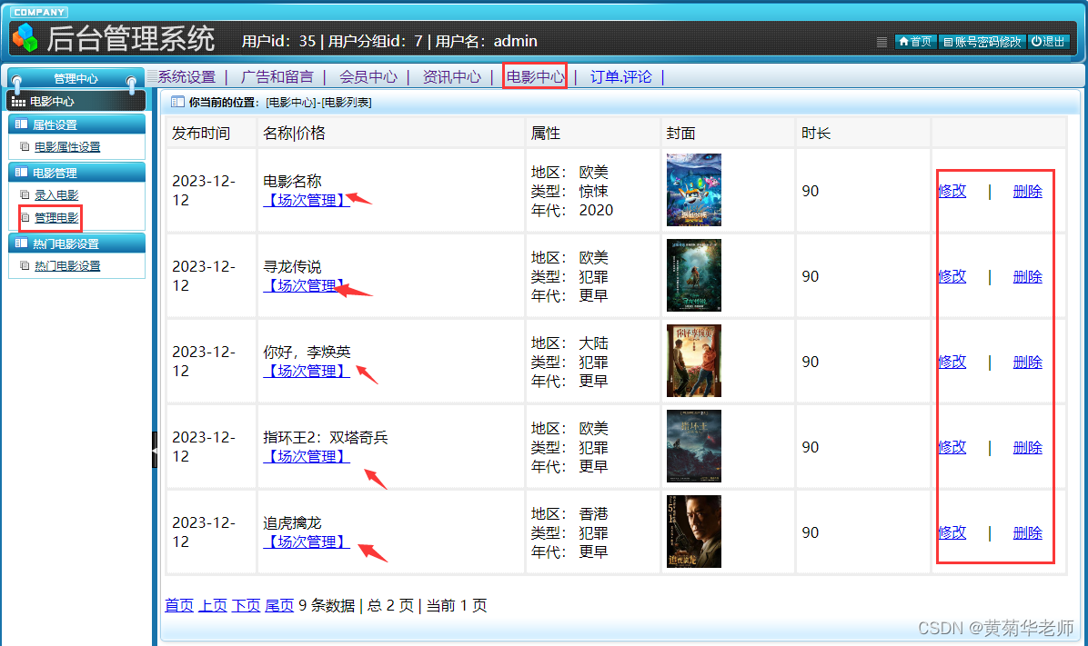Go to 上页 previous page
Screen dimensions: 1088x646
click(212, 605)
